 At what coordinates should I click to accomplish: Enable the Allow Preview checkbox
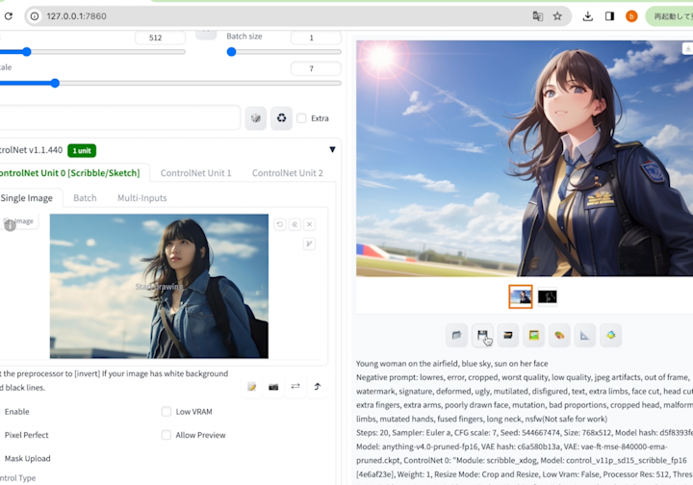(x=167, y=435)
